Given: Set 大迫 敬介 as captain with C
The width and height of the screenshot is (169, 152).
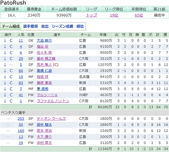Looking at the screenshot, I should point(11,41).
